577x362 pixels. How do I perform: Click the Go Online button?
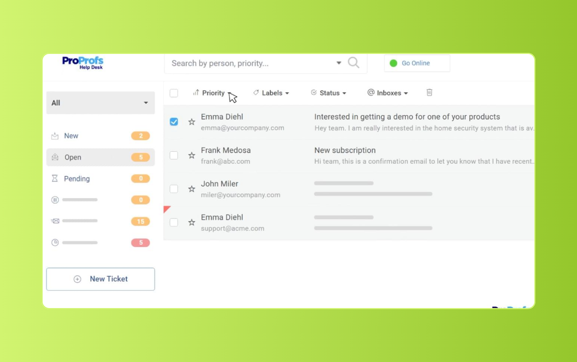417,63
